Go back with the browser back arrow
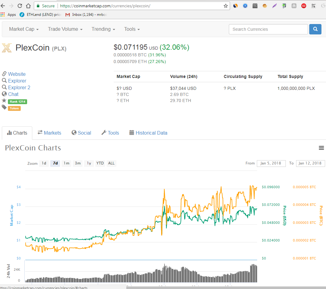 (3, 6)
